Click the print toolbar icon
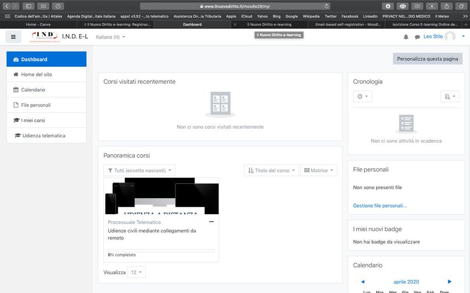 (403, 6)
